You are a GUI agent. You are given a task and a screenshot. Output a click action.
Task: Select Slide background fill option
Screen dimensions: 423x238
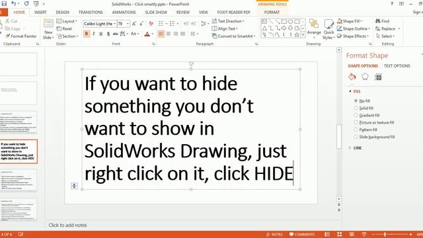[356, 137]
